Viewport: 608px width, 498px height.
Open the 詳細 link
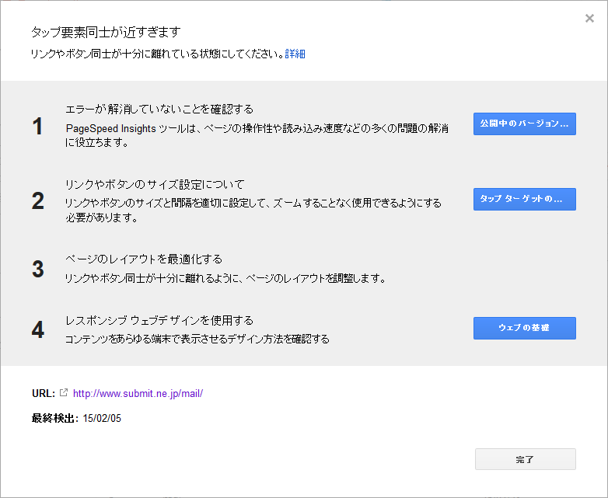(x=295, y=54)
